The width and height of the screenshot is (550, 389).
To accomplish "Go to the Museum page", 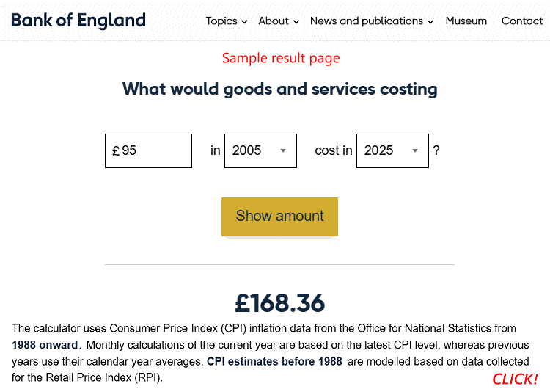I will point(466,21).
